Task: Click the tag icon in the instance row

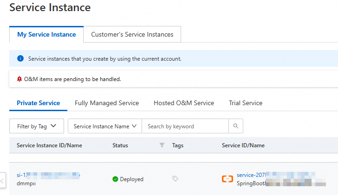Action: click(175, 179)
